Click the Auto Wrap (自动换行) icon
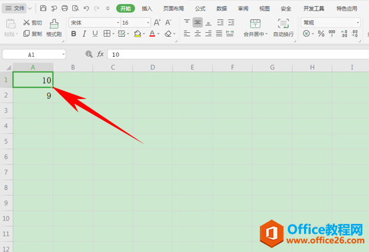Viewport: 369px width, 252px height. coord(283,23)
